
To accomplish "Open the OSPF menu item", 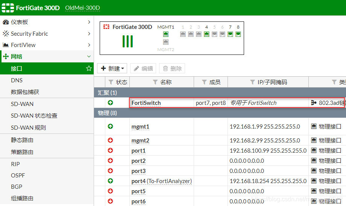I will click(18, 175).
